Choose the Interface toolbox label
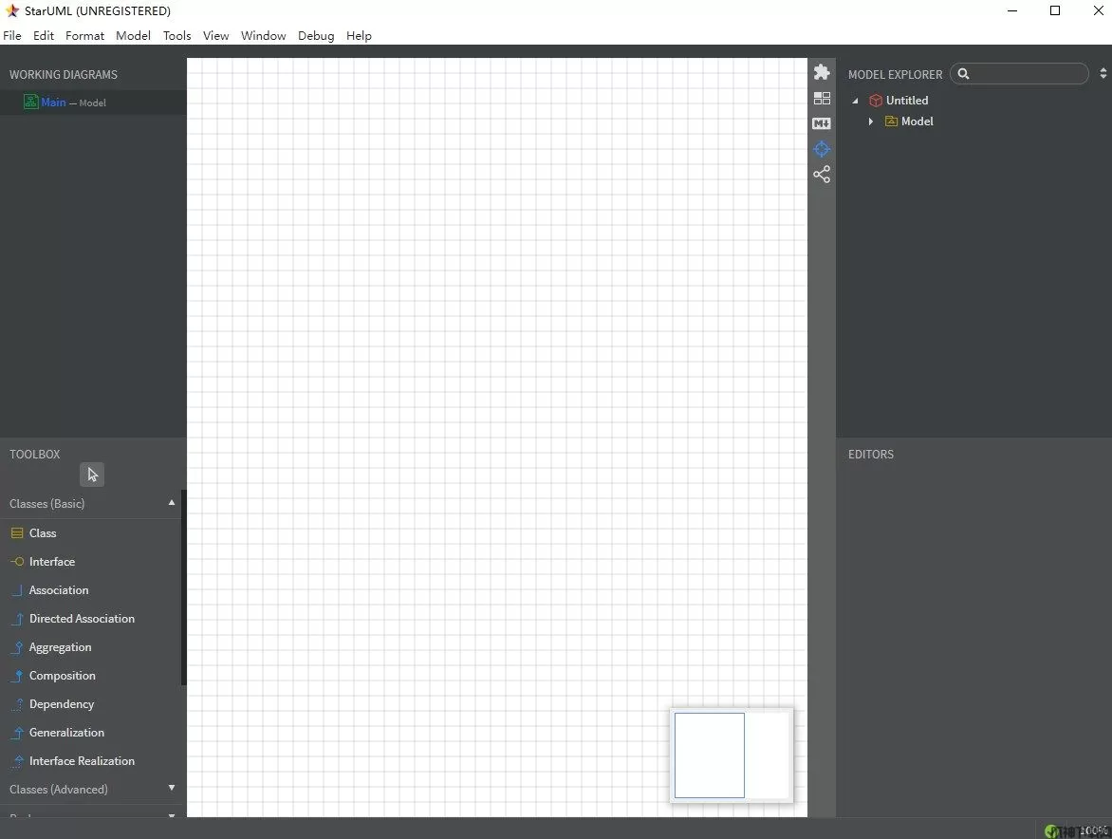1112x839 pixels. pos(52,562)
